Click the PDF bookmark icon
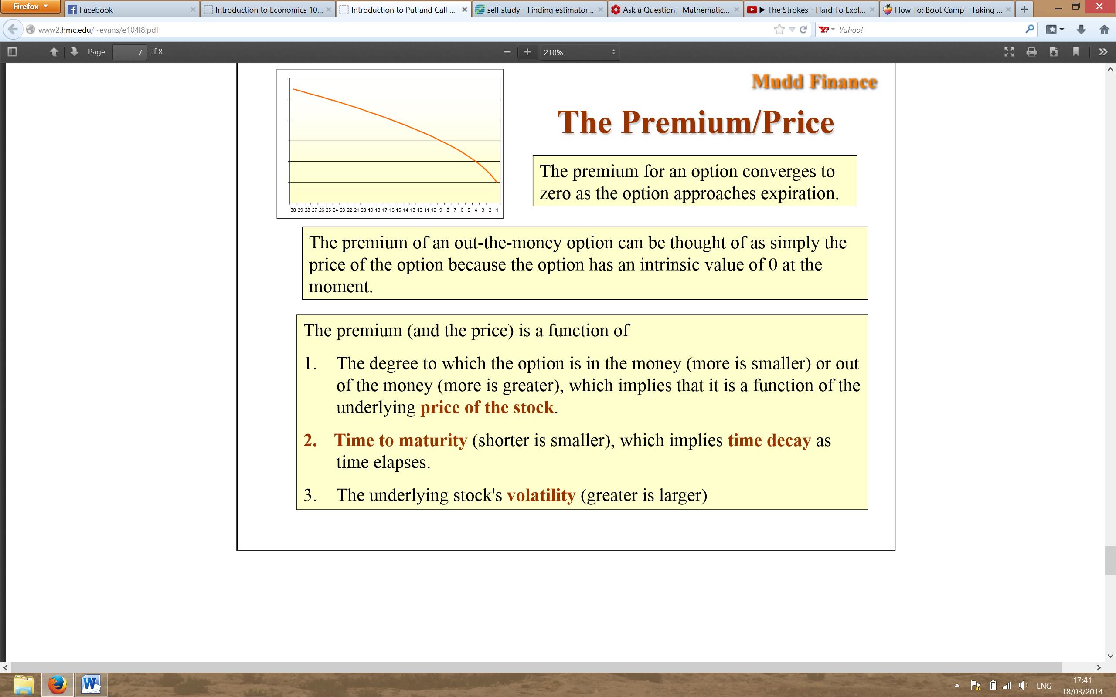 1076,52
